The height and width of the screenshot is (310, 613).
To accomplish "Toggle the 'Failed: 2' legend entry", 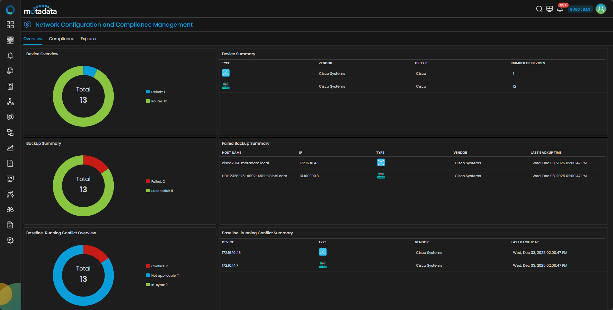I will pyautogui.click(x=158, y=182).
